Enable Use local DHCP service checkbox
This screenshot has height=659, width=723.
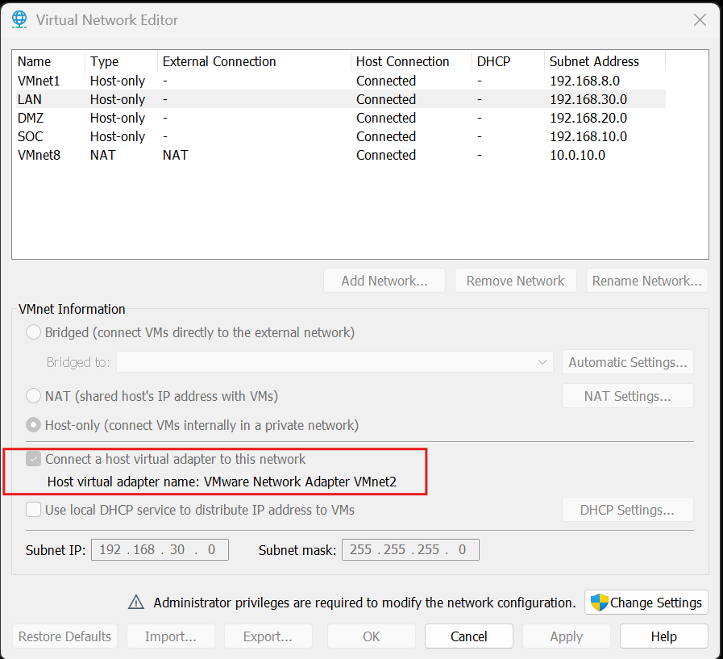(34, 510)
